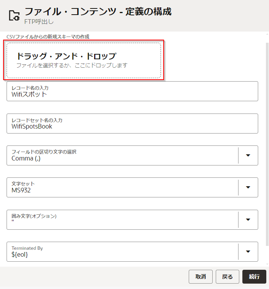Click the ファイル・コンテンツ - 定義の構成 title
This screenshot has width=269, height=289.
[x=98, y=12]
